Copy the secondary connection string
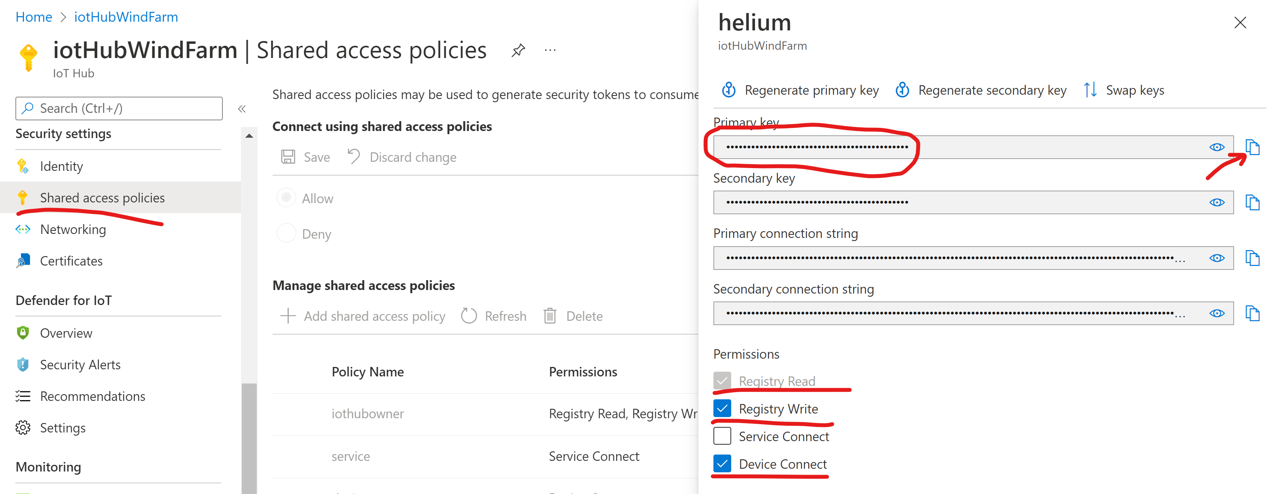The image size is (1272, 494). click(1252, 313)
